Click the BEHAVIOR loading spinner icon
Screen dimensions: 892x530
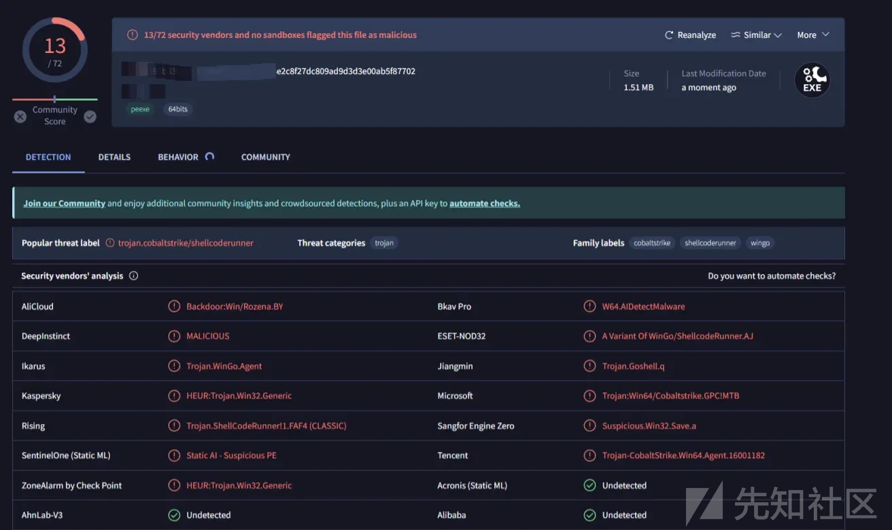(x=209, y=156)
